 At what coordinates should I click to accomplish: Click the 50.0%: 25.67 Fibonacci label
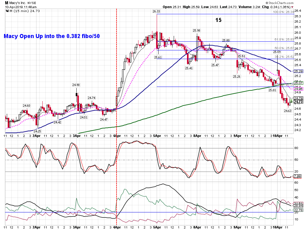pyautogui.click(x=284, y=48)
